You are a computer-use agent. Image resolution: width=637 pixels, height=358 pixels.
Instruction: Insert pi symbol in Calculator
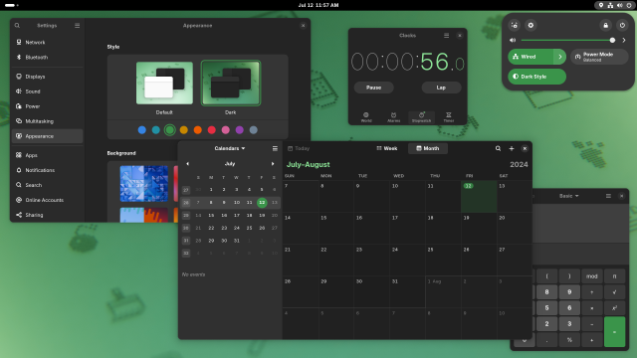[615, 276]
